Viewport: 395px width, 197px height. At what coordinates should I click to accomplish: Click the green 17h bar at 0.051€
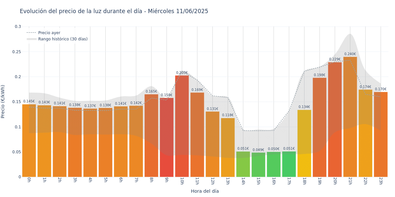[x=289, y=164]
